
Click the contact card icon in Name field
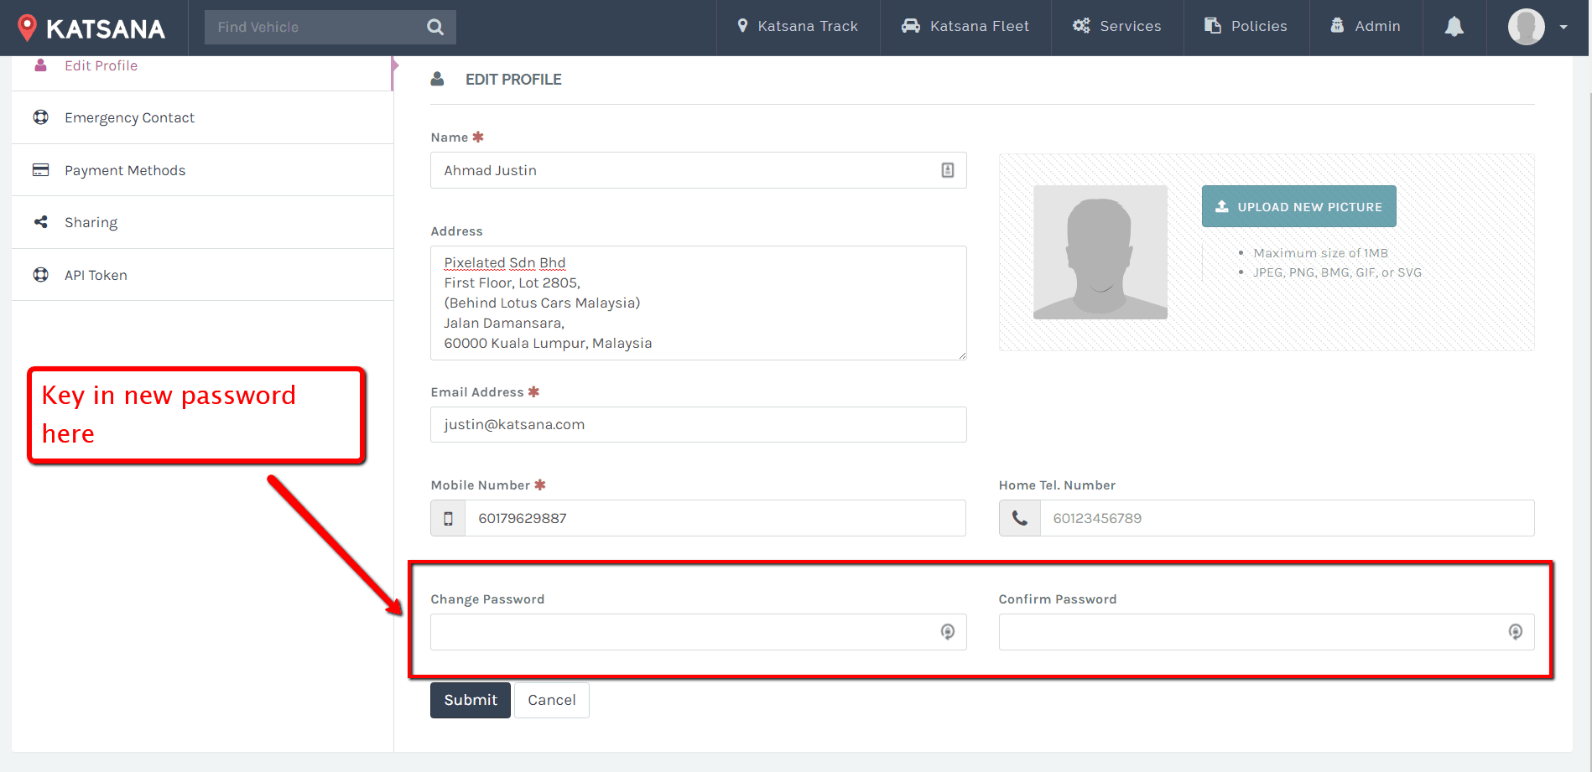[947, 170]
